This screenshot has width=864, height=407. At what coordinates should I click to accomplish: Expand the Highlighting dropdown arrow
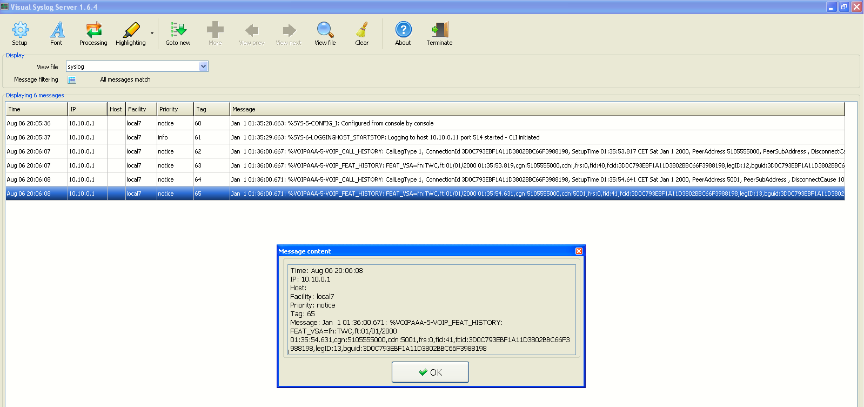(x=152, y=34)
